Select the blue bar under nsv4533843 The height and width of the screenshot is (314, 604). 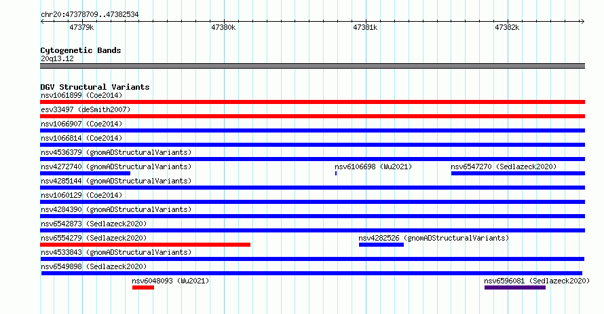pyautogui.click(x=312, y=259)
